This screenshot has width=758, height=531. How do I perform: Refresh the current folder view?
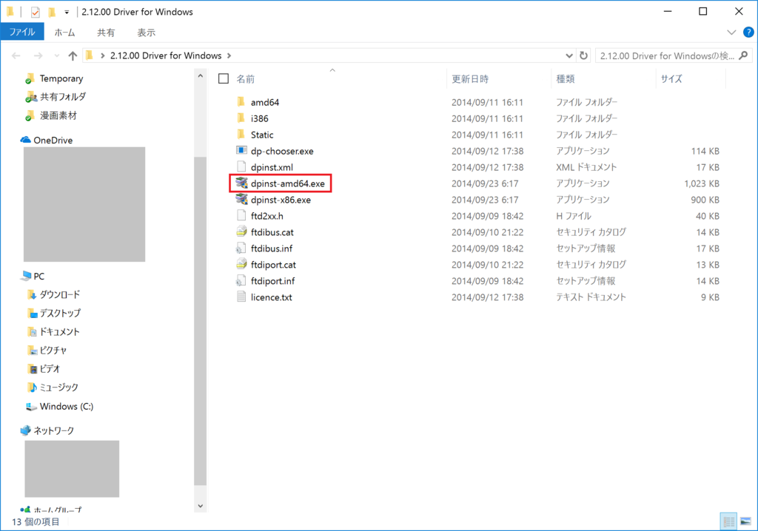click(x=583, y=55)
